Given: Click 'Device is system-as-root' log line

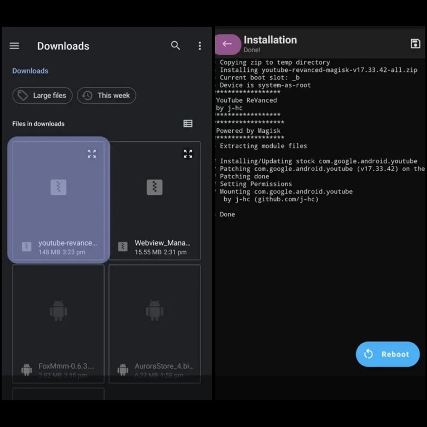Looking at the screenshot, I should pyautogui.click(x=265, y=85).
